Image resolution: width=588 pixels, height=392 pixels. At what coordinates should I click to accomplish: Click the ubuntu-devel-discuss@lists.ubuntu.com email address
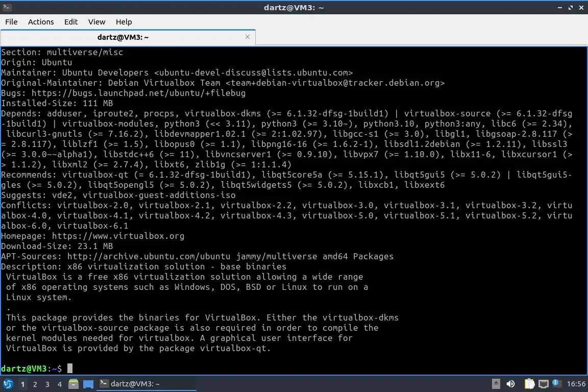pyautogui.click(x=254, y=72)
